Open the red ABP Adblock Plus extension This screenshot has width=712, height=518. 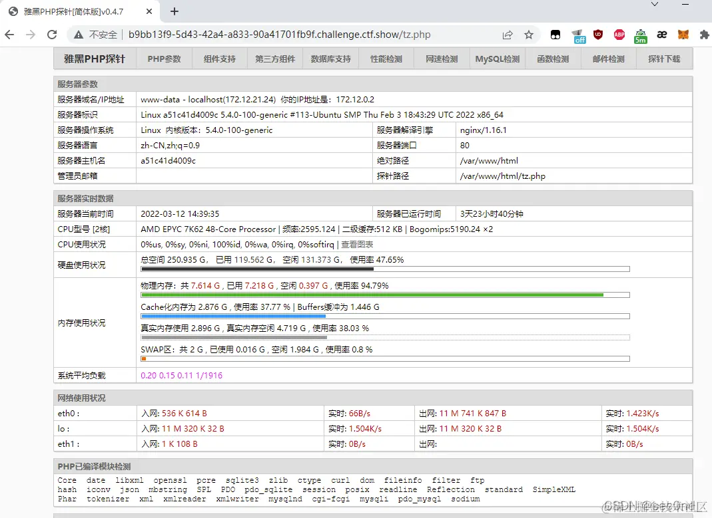(619, 35)
